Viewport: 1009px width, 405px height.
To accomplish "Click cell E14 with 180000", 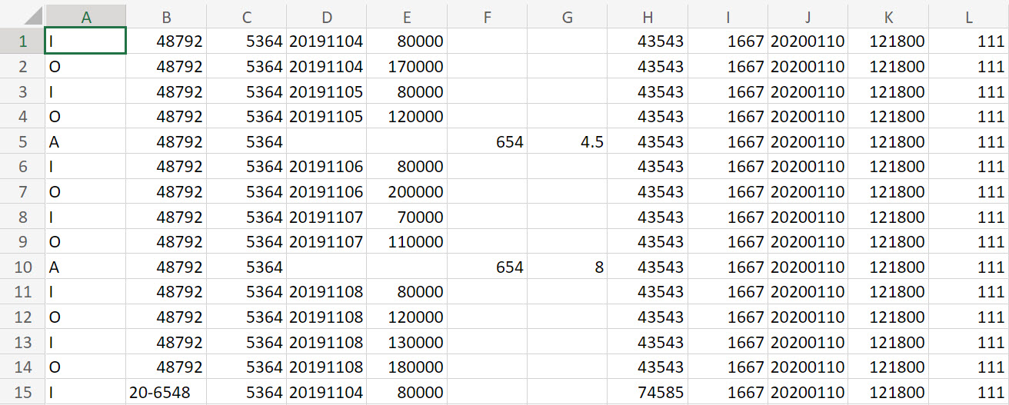I will pyautogui.click(x=407, y=367).
